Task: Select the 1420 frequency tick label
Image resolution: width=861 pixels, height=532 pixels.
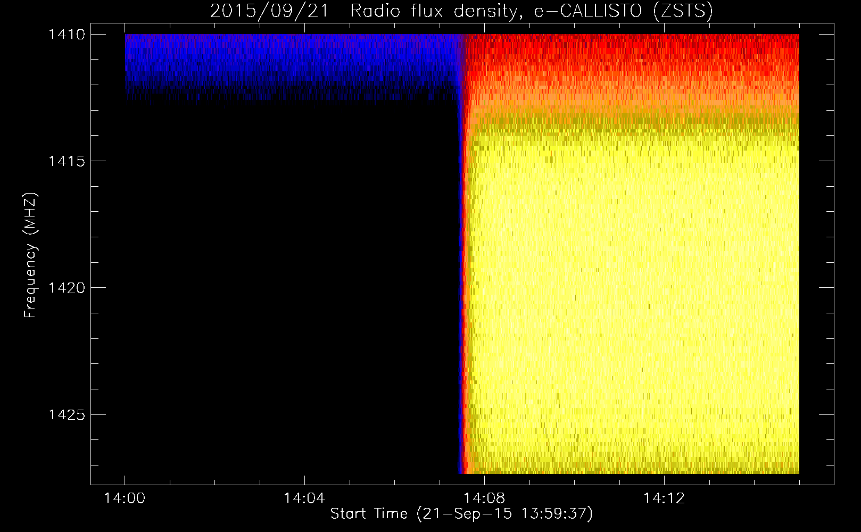Action: point(67,287)
